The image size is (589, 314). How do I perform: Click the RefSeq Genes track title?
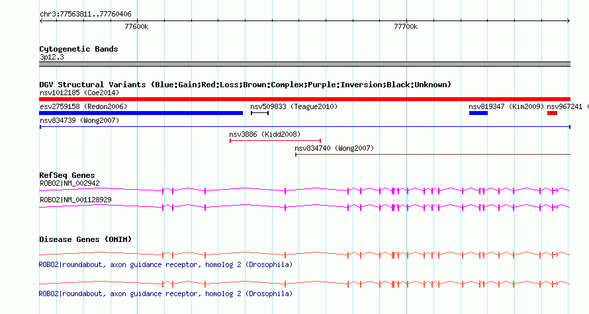pyautogui.click(x=67, y=175)
